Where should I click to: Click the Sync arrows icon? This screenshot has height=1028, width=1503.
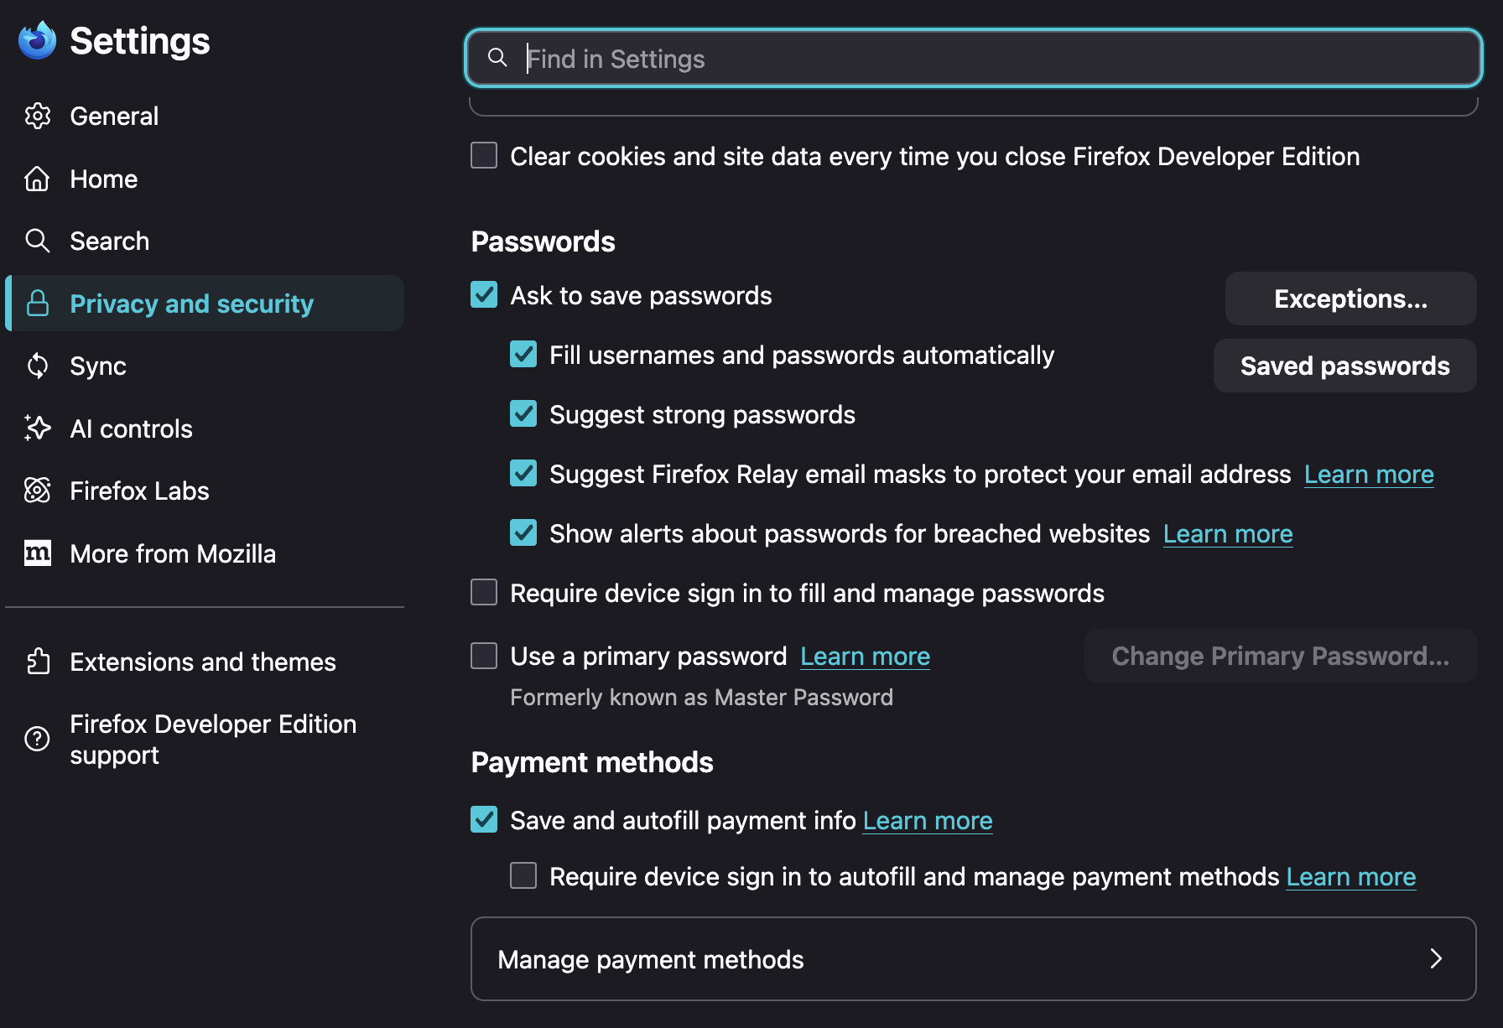click(x=38, y=366)
